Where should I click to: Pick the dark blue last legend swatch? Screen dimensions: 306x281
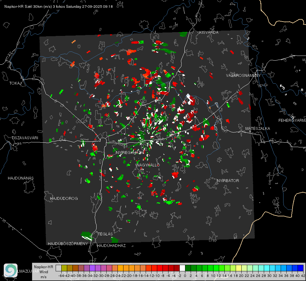(301, 268)
